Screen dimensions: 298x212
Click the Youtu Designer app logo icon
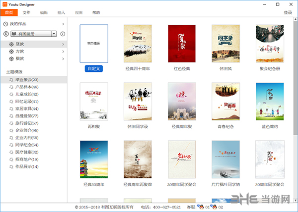tap(5, 4)
